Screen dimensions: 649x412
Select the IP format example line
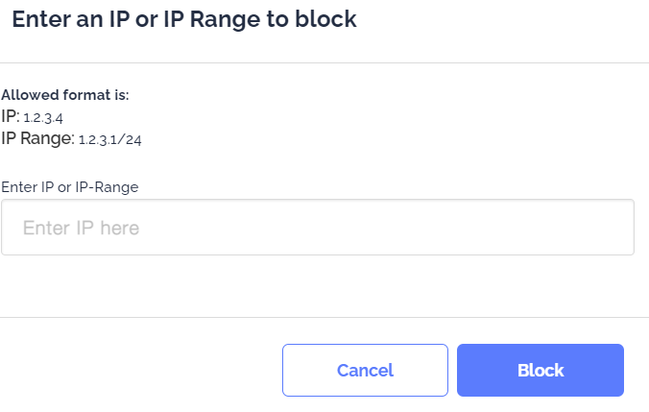36,117
